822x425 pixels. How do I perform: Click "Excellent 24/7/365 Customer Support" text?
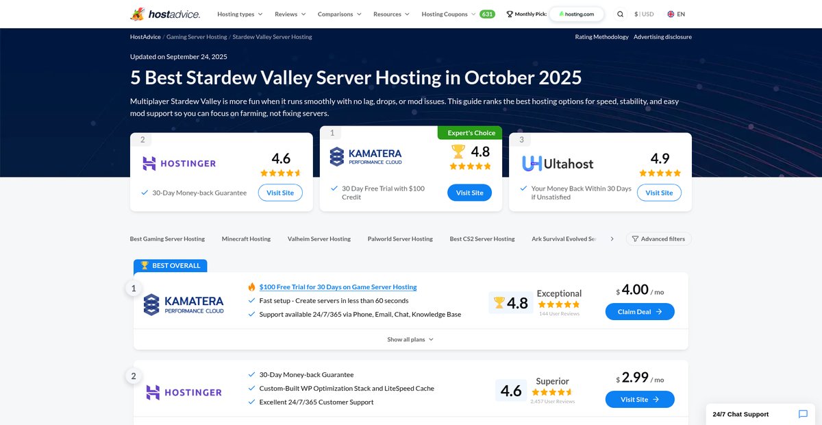(x=316, y=402)
